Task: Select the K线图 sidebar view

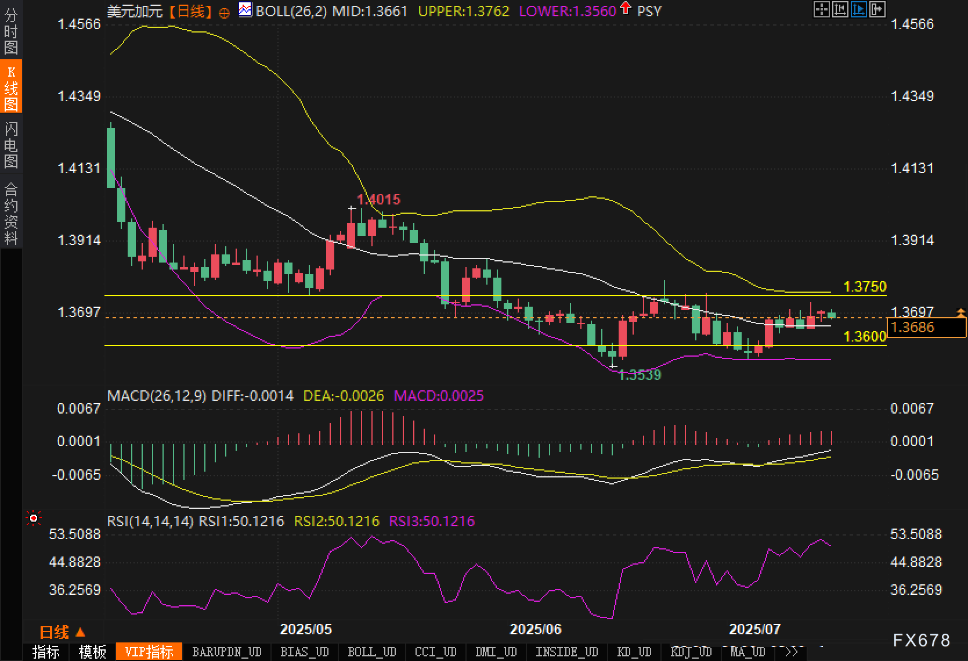Action: pyautogui.click(x=11, y=87)
